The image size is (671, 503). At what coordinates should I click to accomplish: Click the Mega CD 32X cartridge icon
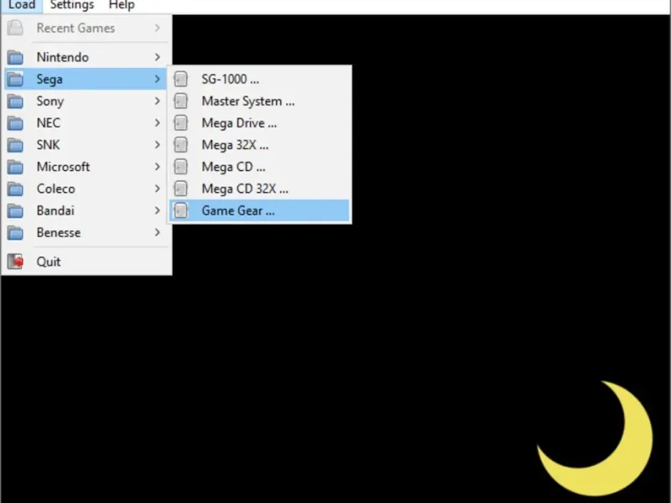coord(180,189)
